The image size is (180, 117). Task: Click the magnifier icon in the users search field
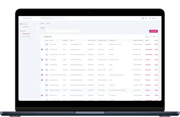42,31
